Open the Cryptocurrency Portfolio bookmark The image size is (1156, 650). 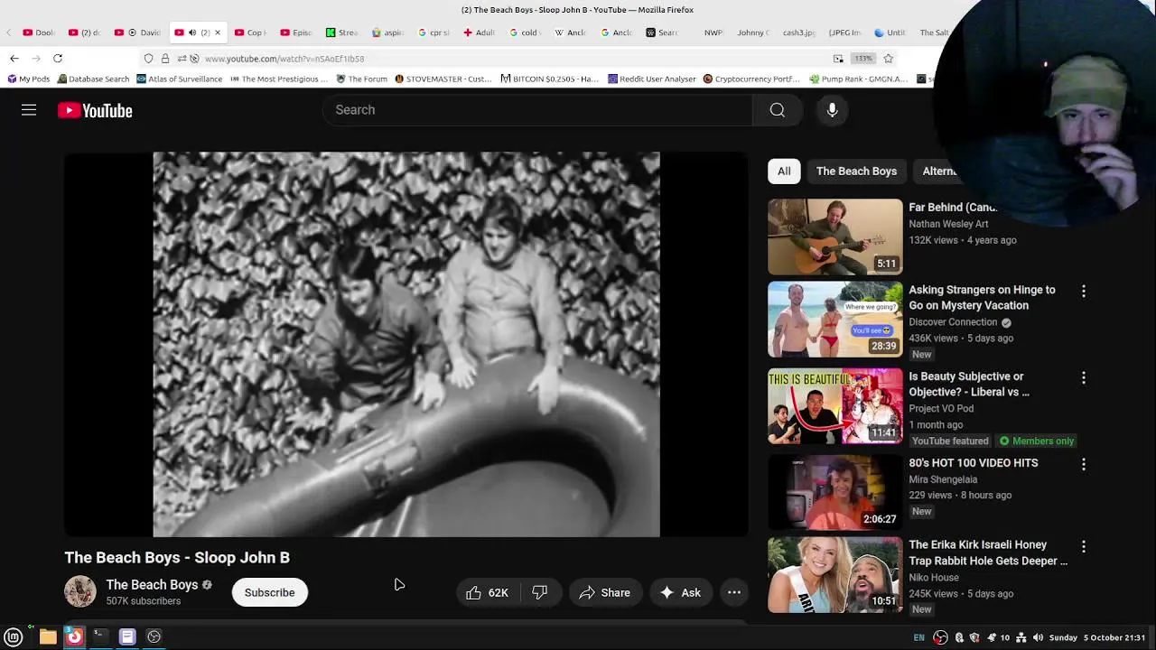tap(751, 79)
